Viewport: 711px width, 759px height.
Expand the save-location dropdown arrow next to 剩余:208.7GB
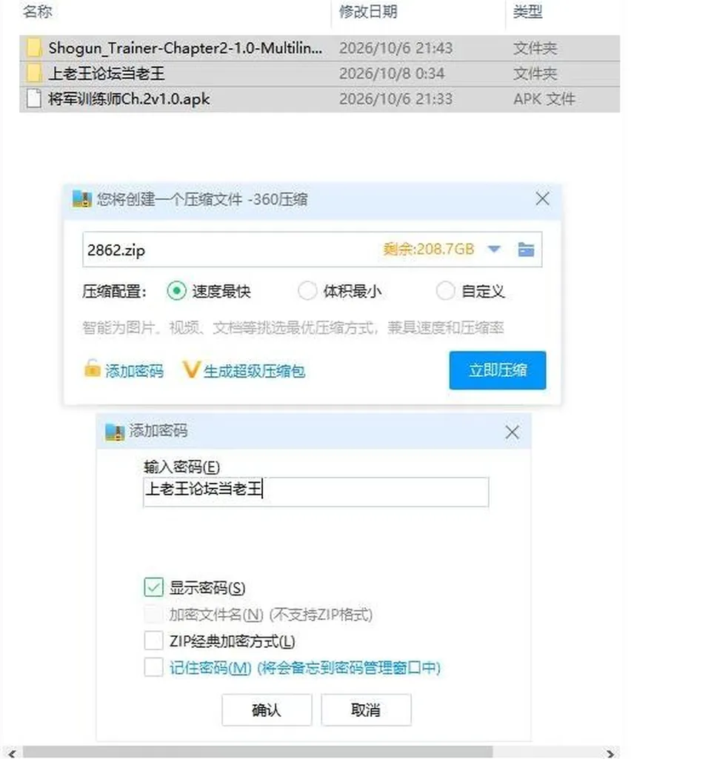pyautogui.click(x=494, y=250)
